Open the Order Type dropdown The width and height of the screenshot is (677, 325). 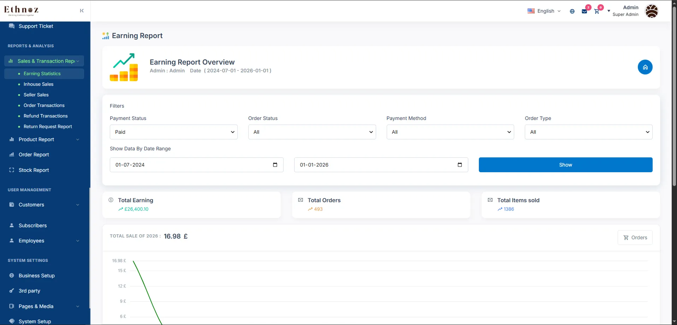(x=588, y=132)
